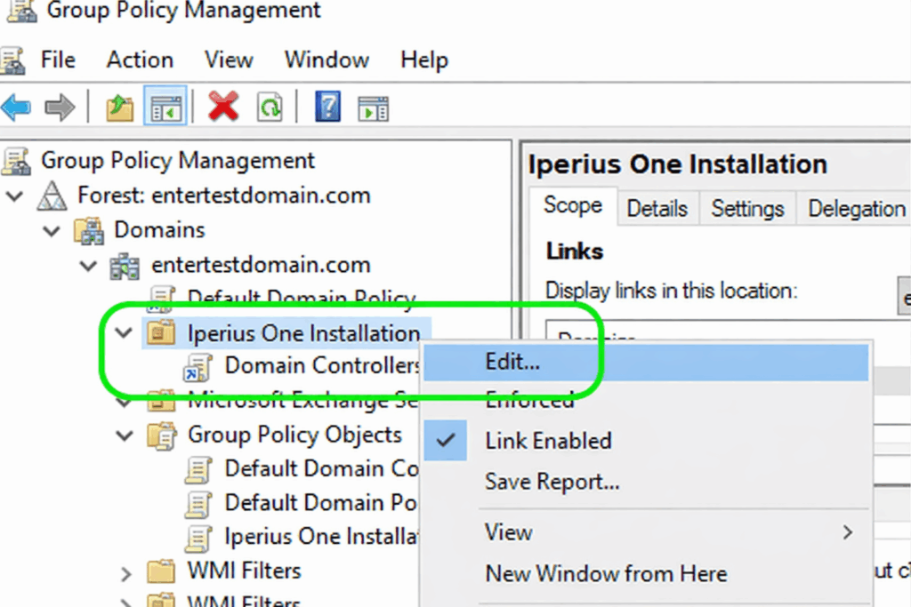Collapse the Group Policy Objects node
Image resolution: width=911 pixels, height=607 pixels.
[125, 435]
